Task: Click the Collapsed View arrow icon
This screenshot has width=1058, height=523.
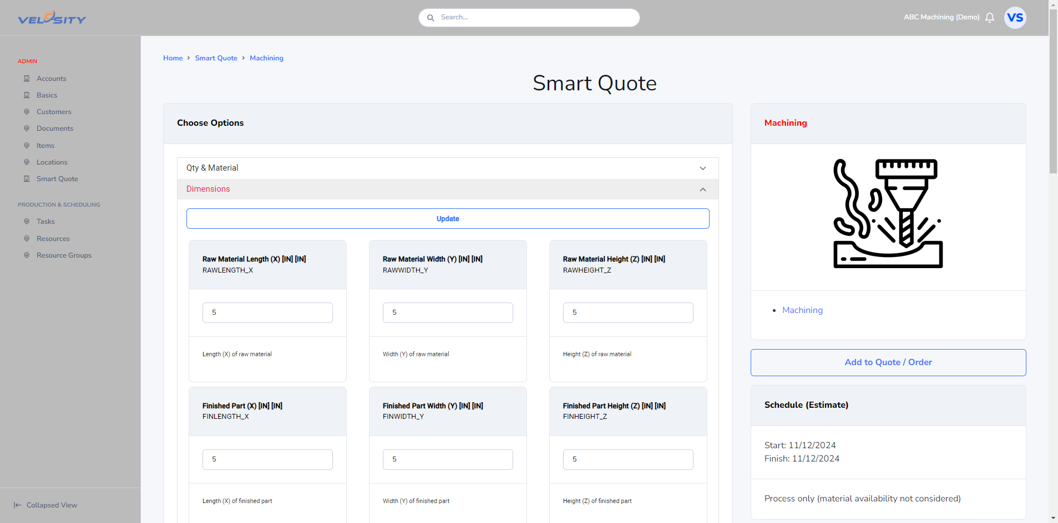Action: click(18, 505)
